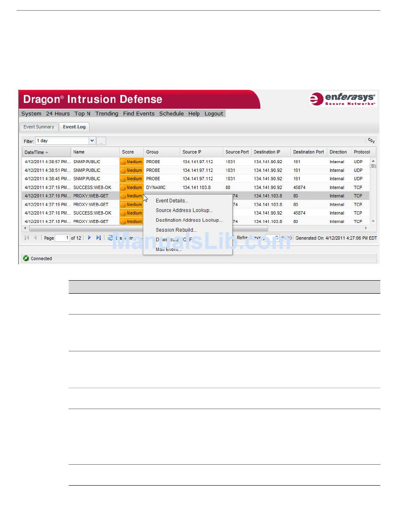Image resolution: width=397 pixels, height=527 pixels.
Task: Click the Medium score on 4:38:57 row
Action: (x=131, y=162)
